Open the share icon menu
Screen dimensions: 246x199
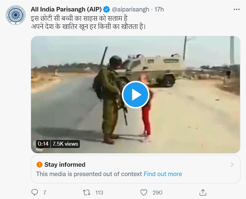coord(203,192)
